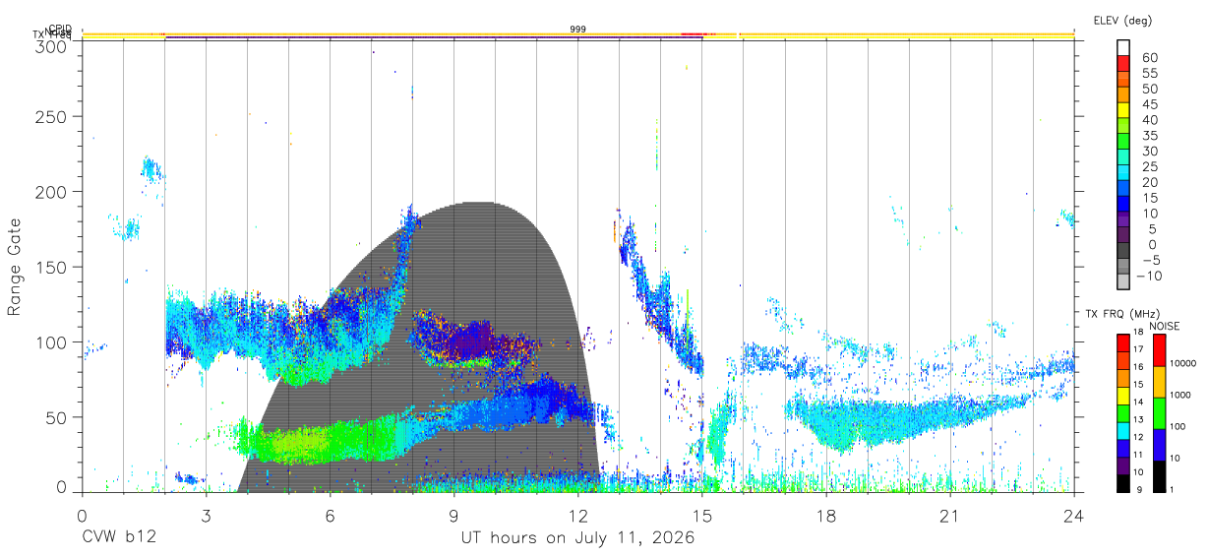This screenshot has height=558, width=1208.
Task: Click the x-axis tick label 0
Action: click(x=82, y=516)
